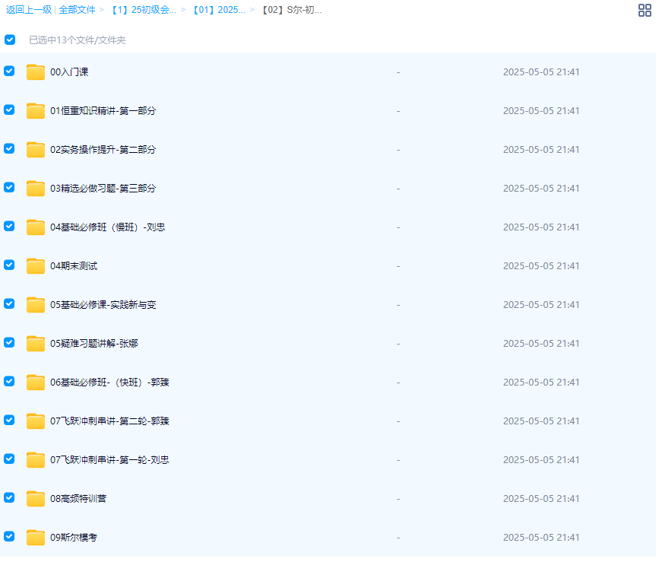Open 01恒重知识精讲-第一部分 folder name

click(104, 112)
